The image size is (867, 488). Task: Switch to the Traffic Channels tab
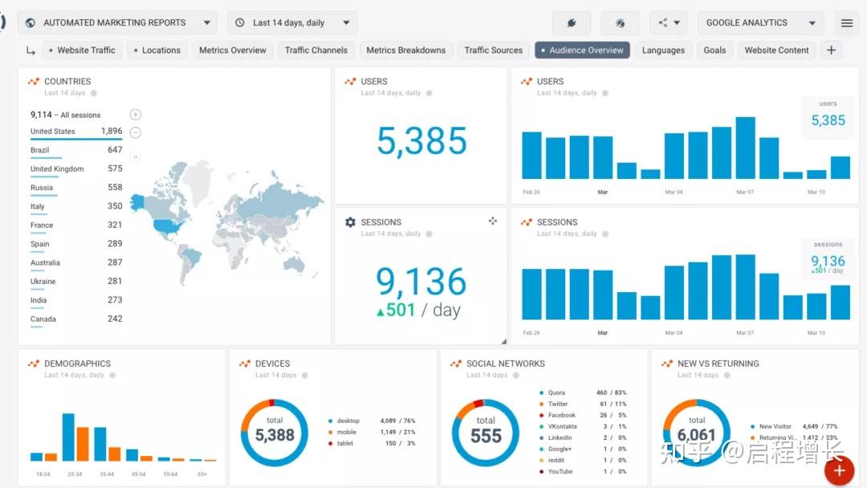pos(316,51)
